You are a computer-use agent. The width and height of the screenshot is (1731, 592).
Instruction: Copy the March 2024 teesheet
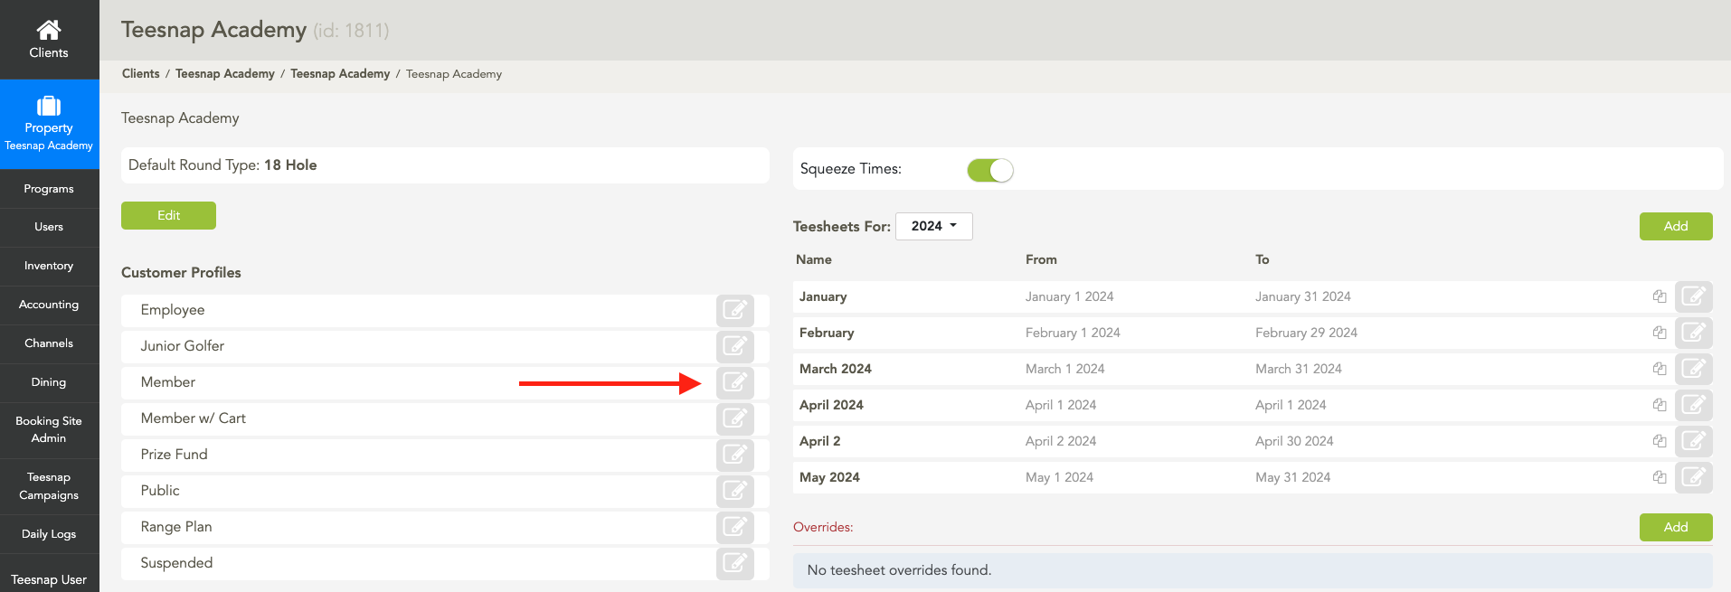point(1660,369)
